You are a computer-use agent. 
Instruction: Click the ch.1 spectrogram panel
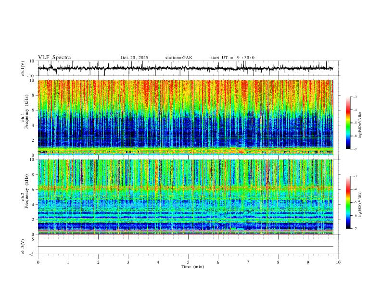pyautogui.click(x=186, y=117)
